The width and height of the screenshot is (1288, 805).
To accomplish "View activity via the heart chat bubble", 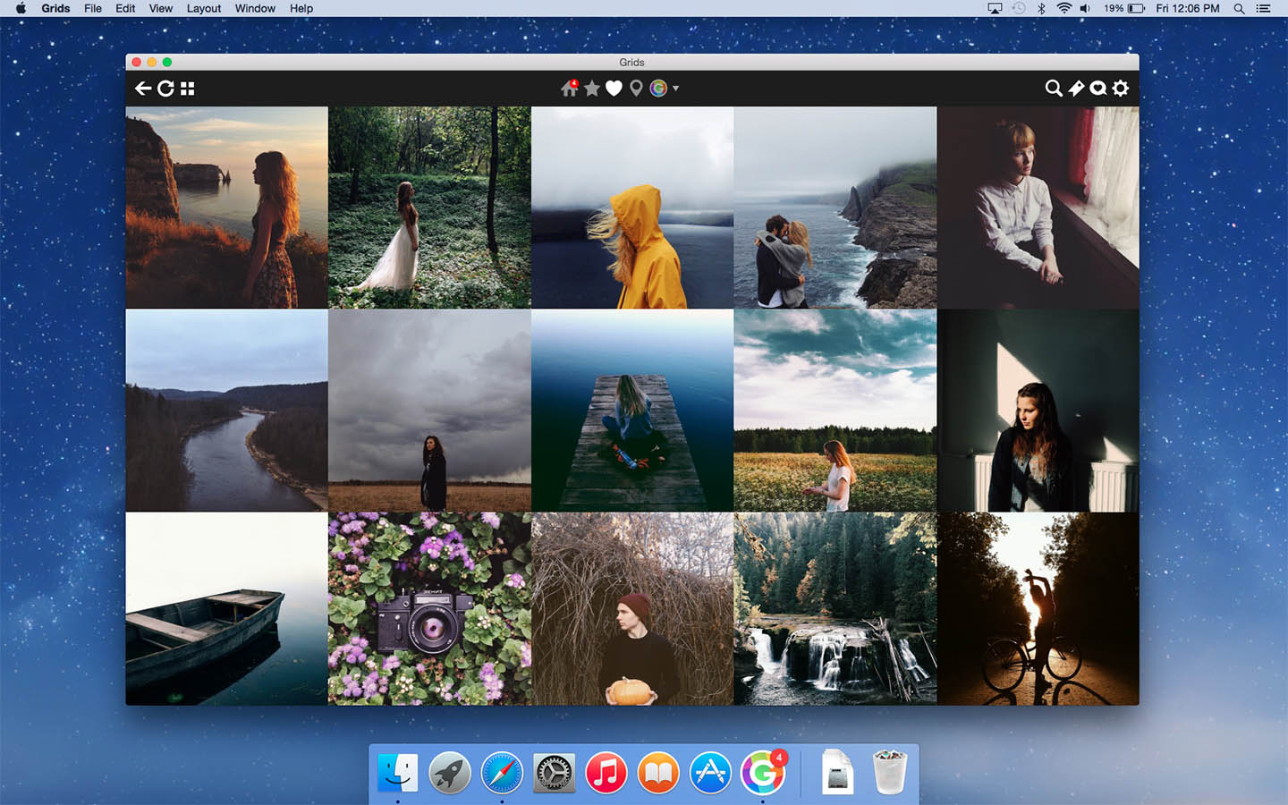I will (x=1098, y=89).
